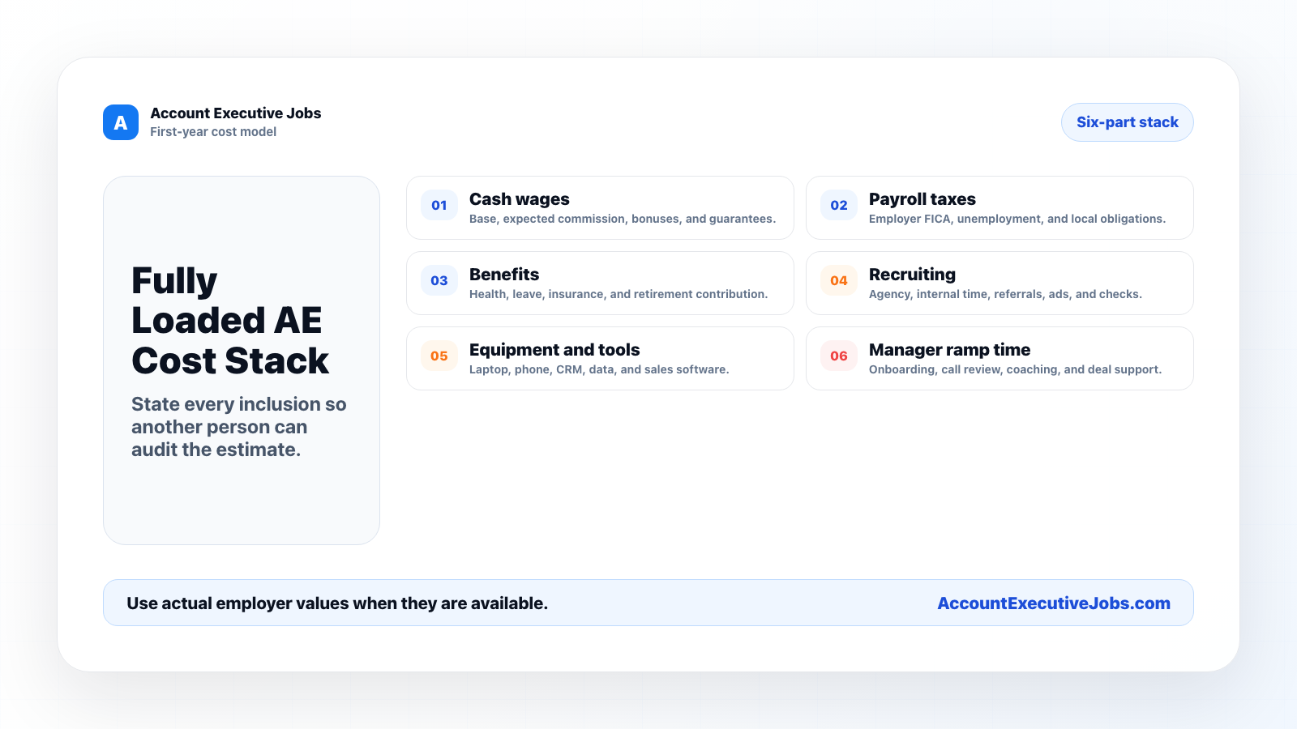Click the 05 badge beside Equipment and tools
This screenshot has height=729, width=1297.
pyautogui.click(x=439, y=356)
